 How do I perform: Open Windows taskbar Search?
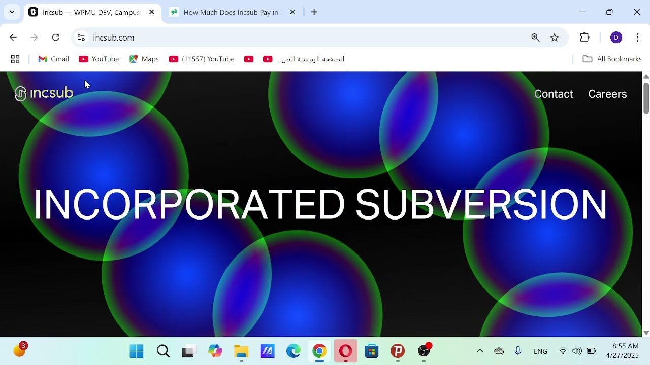[163, 351]
